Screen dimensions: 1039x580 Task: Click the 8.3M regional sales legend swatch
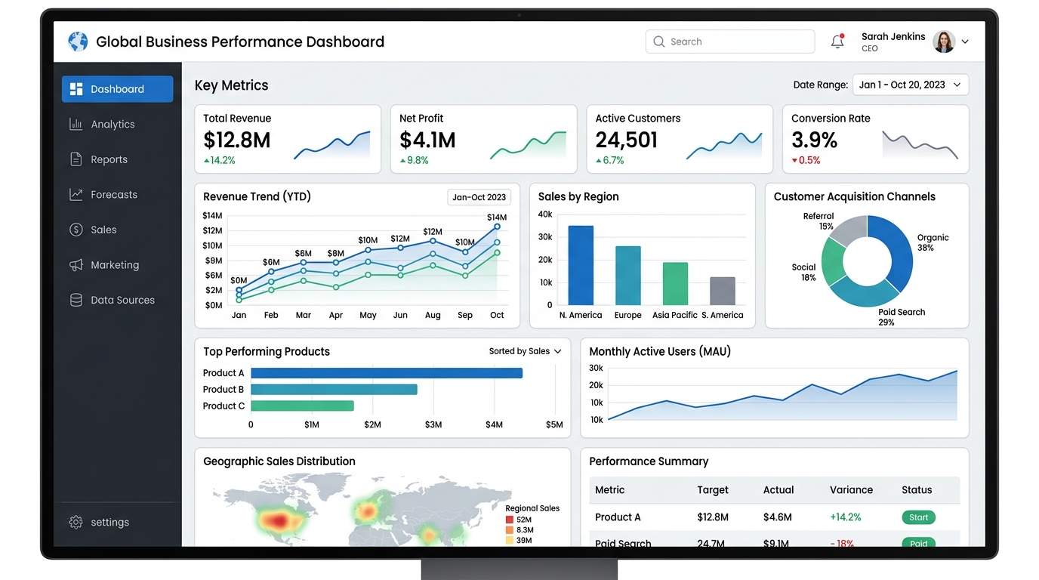click(x=510, y=530)
